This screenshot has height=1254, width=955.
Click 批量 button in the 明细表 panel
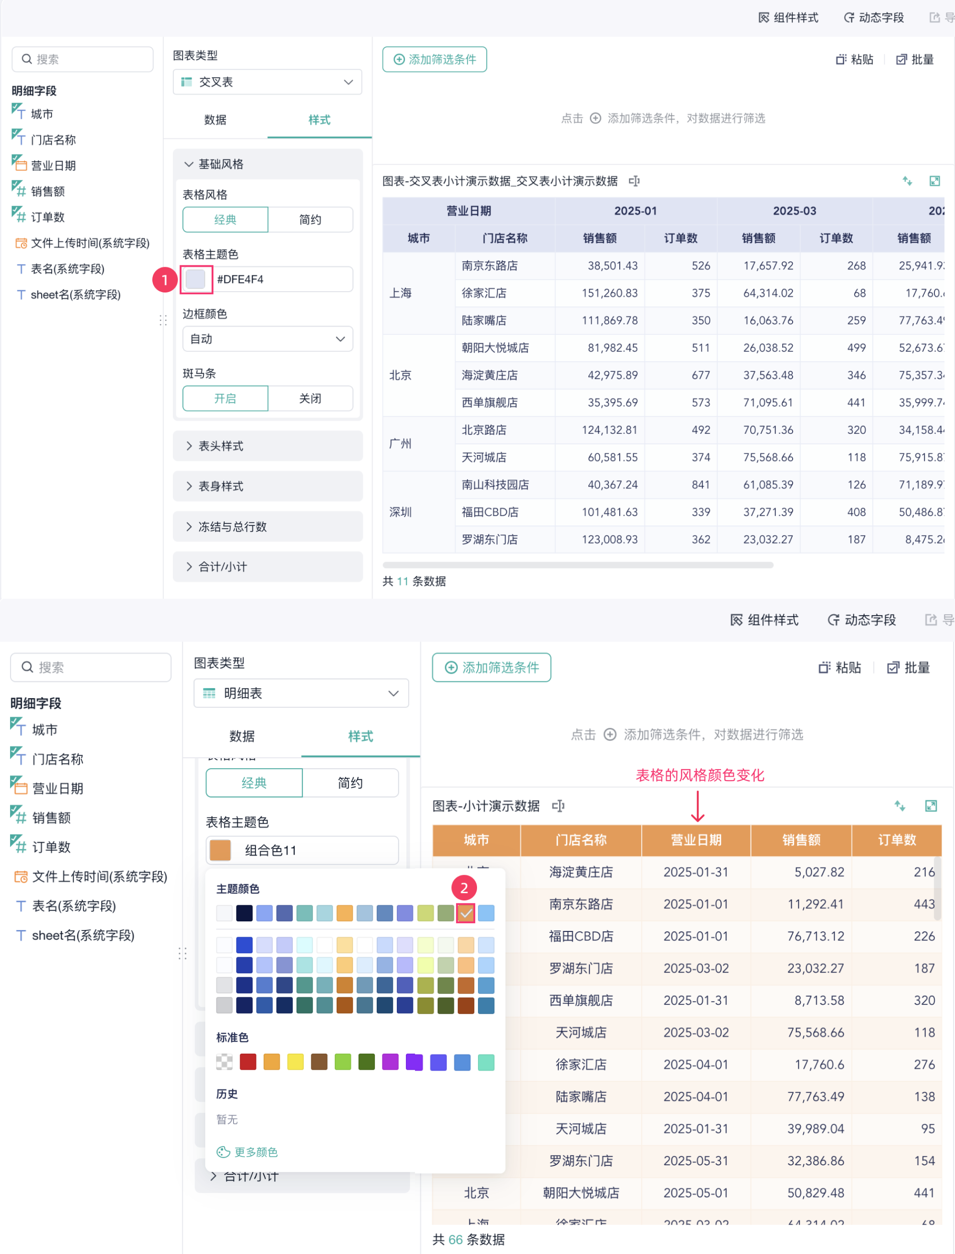coord(908,668)
